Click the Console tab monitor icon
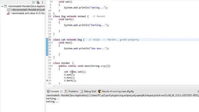Screen dimensions: 199x112 click(48, 91)
